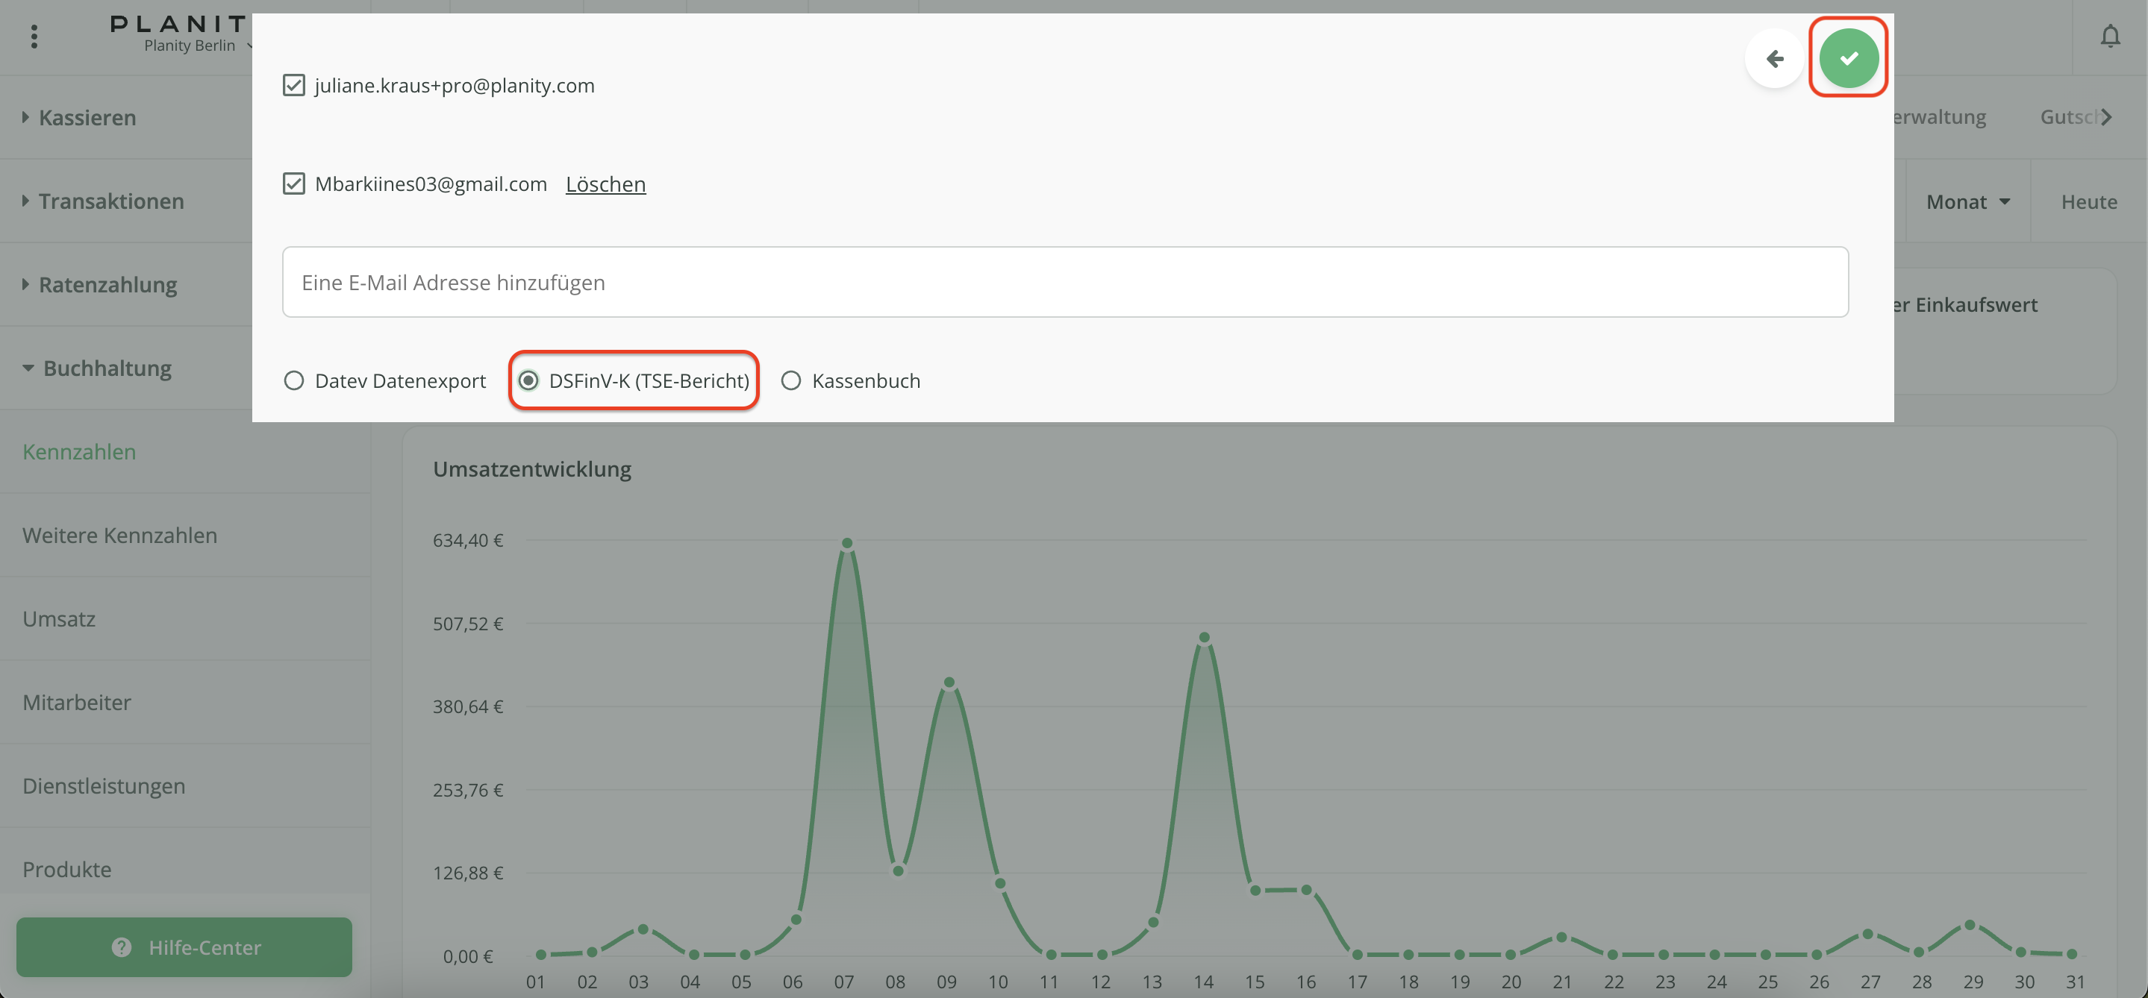The width and height of the screenshot is (2148, 998).
Task: Open the three-dot menu
Action: 34,37
